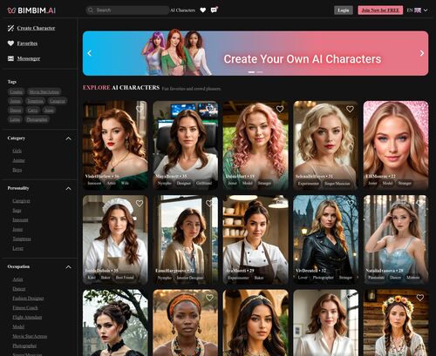
Task: Collapse the Personality section
Action: tap(68, 189)
